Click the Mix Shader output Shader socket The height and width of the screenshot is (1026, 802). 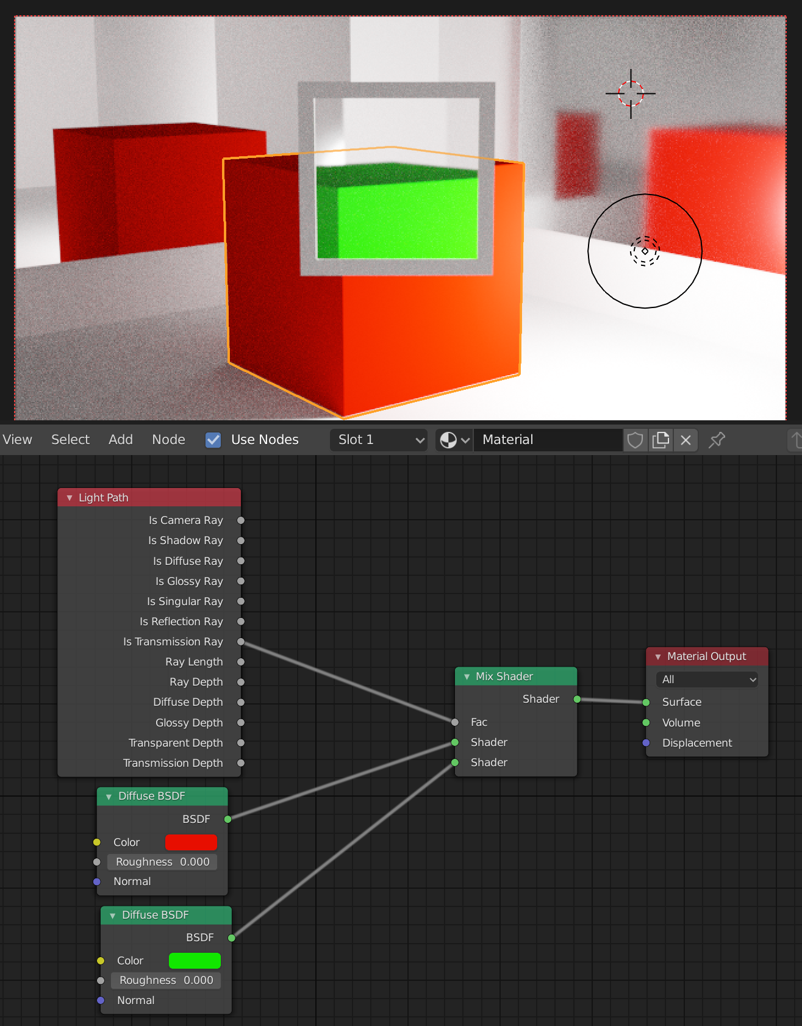(x=577, y=699)
